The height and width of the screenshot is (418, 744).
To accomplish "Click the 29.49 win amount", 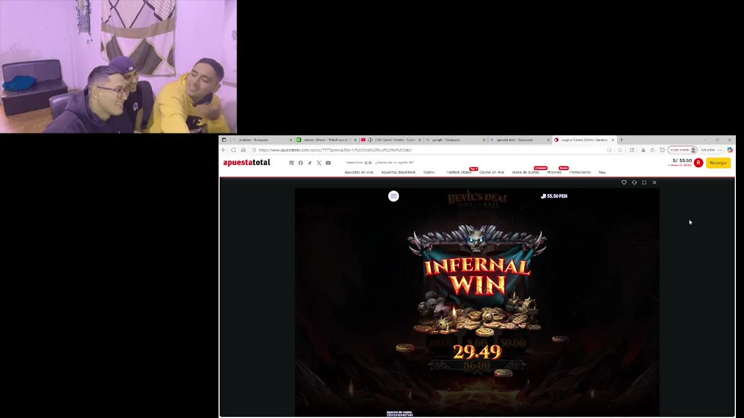I will 477,352.
